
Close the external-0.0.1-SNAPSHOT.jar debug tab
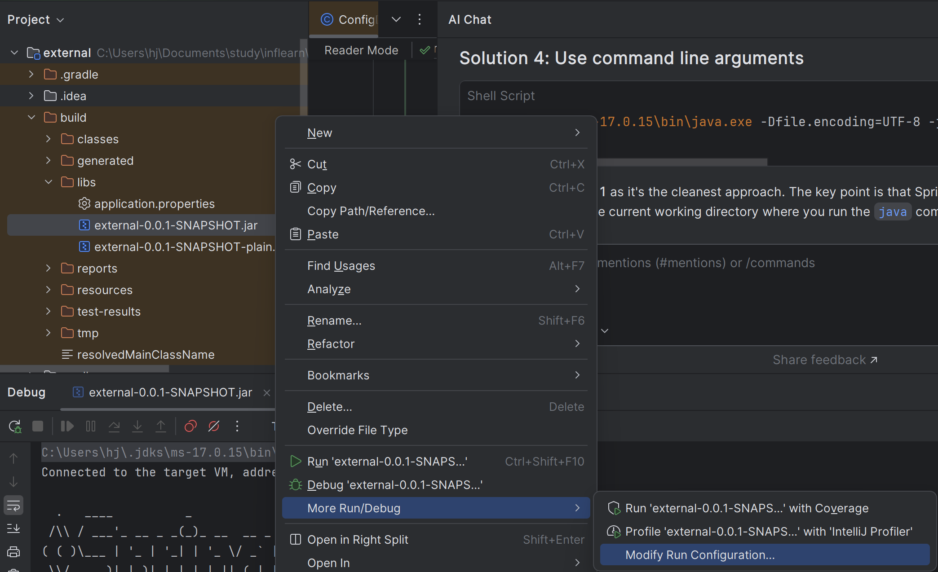[x=267, y=393]
